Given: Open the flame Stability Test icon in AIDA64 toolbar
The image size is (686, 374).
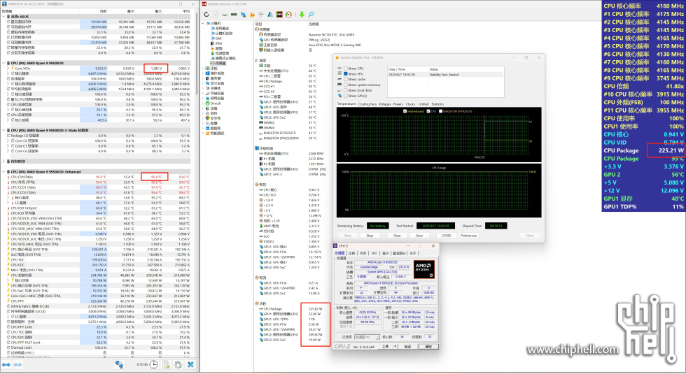Looking at the screenshot, I should click(253, 15).
